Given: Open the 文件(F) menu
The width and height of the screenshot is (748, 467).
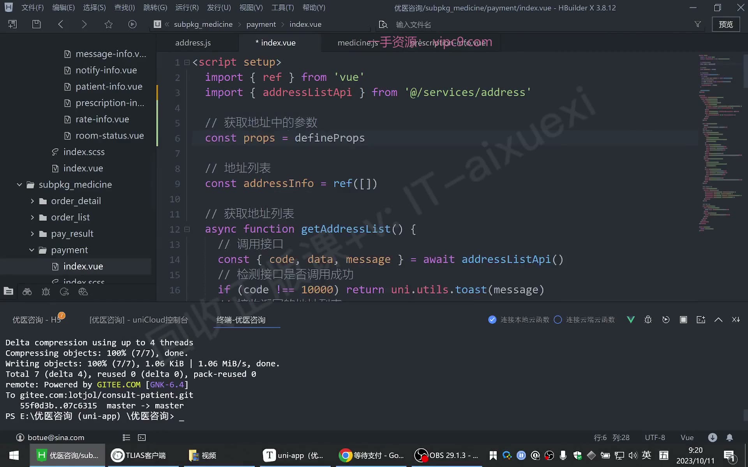Looking at the screenshot, I should coord(32,7).
